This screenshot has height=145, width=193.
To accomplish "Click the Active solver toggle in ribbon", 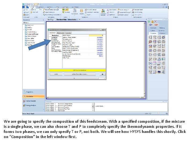I will click(x=65, y=10).
